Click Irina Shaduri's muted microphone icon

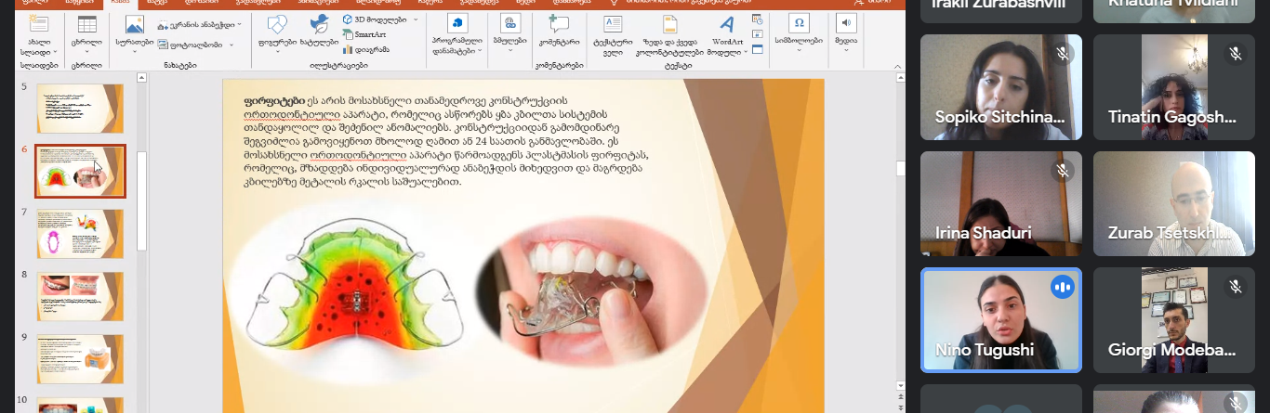[x=1062, y=171]
